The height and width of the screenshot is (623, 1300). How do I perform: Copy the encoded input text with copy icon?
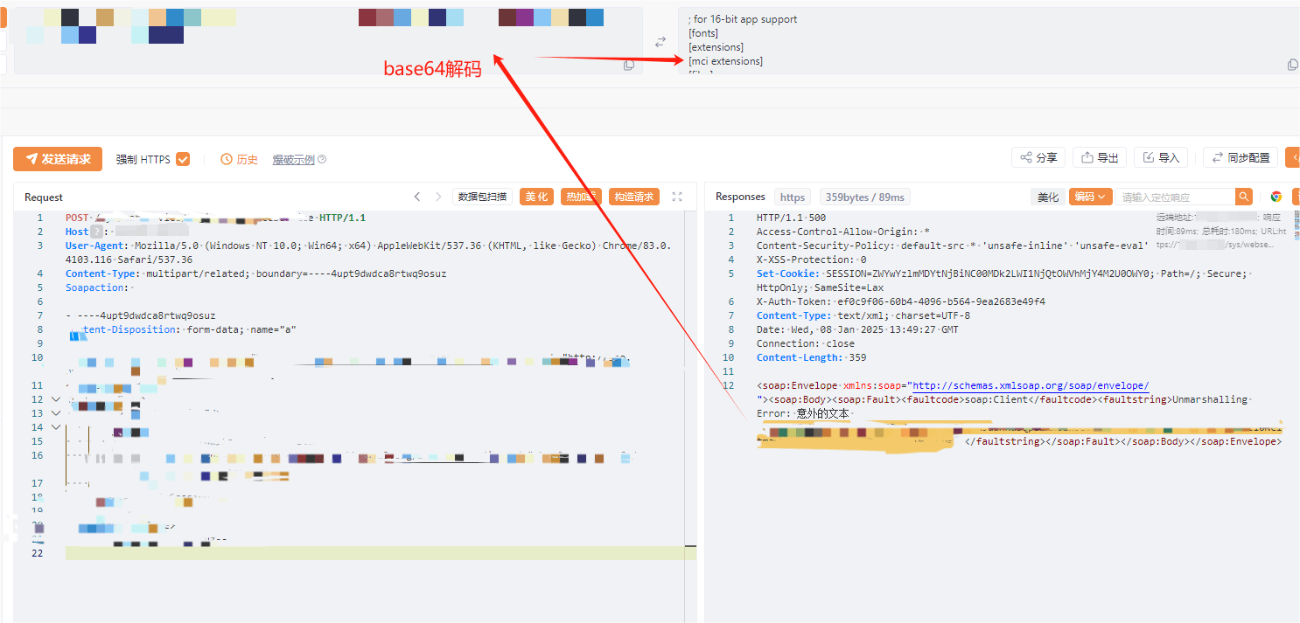click(x=628, y=66)
